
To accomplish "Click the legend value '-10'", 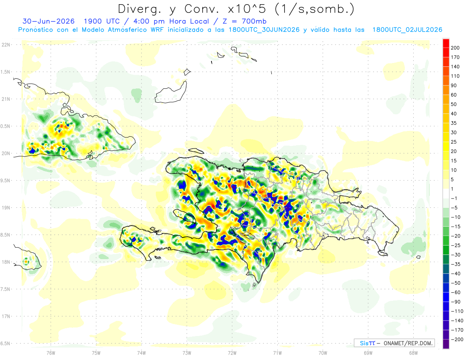I will (x=456, y=217).
